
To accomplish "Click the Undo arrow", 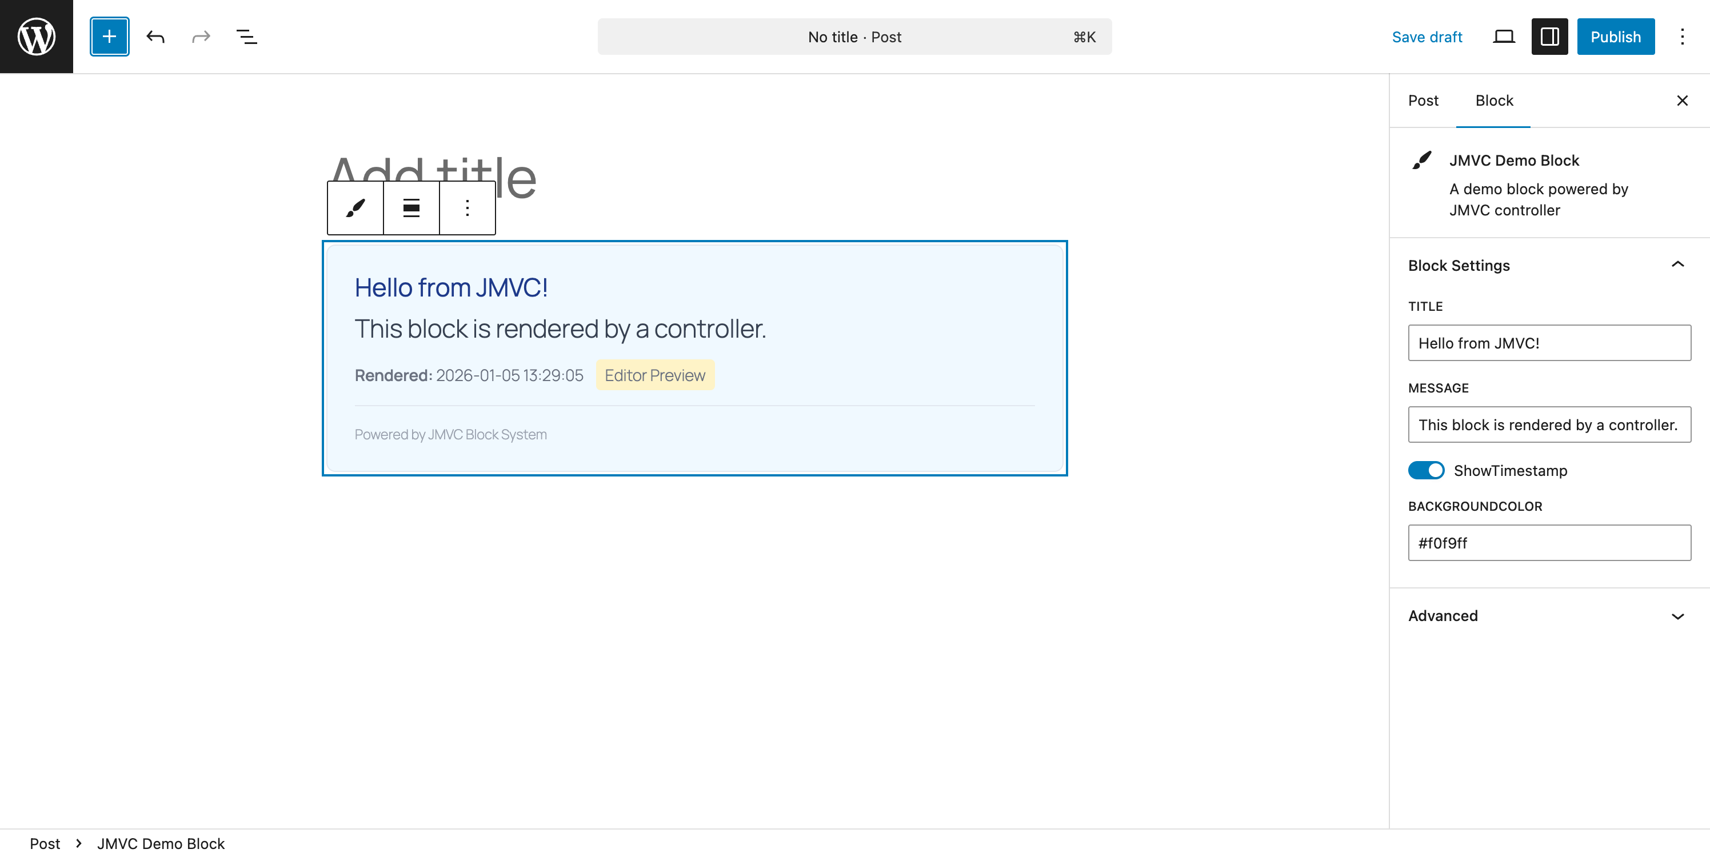I will (x=155, y=37).
